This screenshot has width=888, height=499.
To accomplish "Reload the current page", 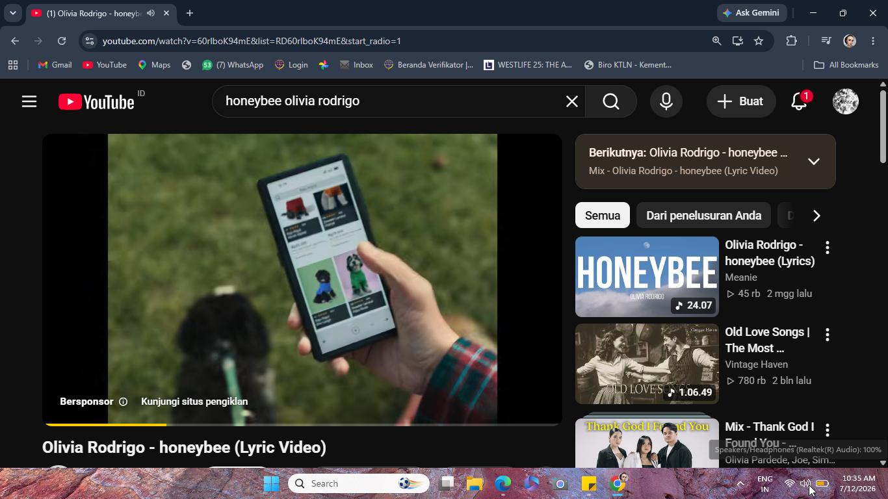I will pos(62,41).
